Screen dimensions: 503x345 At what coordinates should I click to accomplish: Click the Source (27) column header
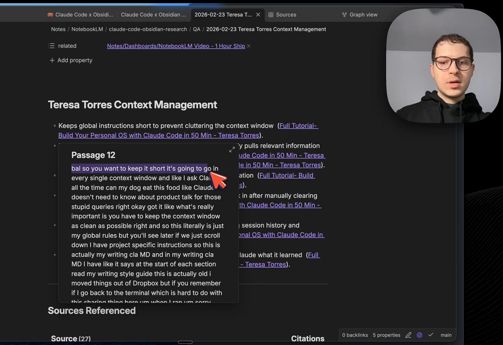(71, 338)
